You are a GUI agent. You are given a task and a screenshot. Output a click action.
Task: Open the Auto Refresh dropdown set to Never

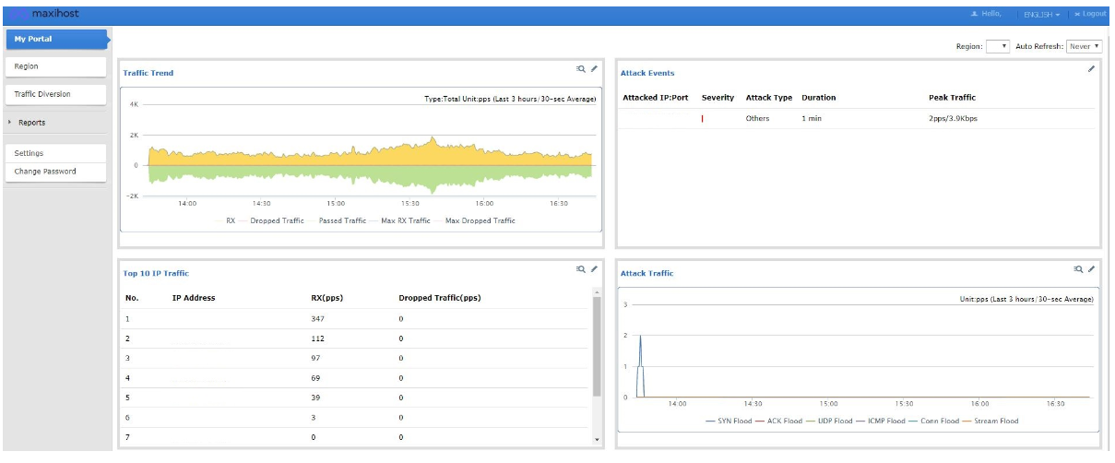tap(1084, 46)
